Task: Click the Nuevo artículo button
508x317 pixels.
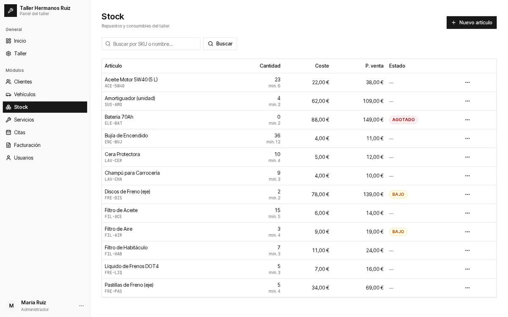Action: pos(471,22)
